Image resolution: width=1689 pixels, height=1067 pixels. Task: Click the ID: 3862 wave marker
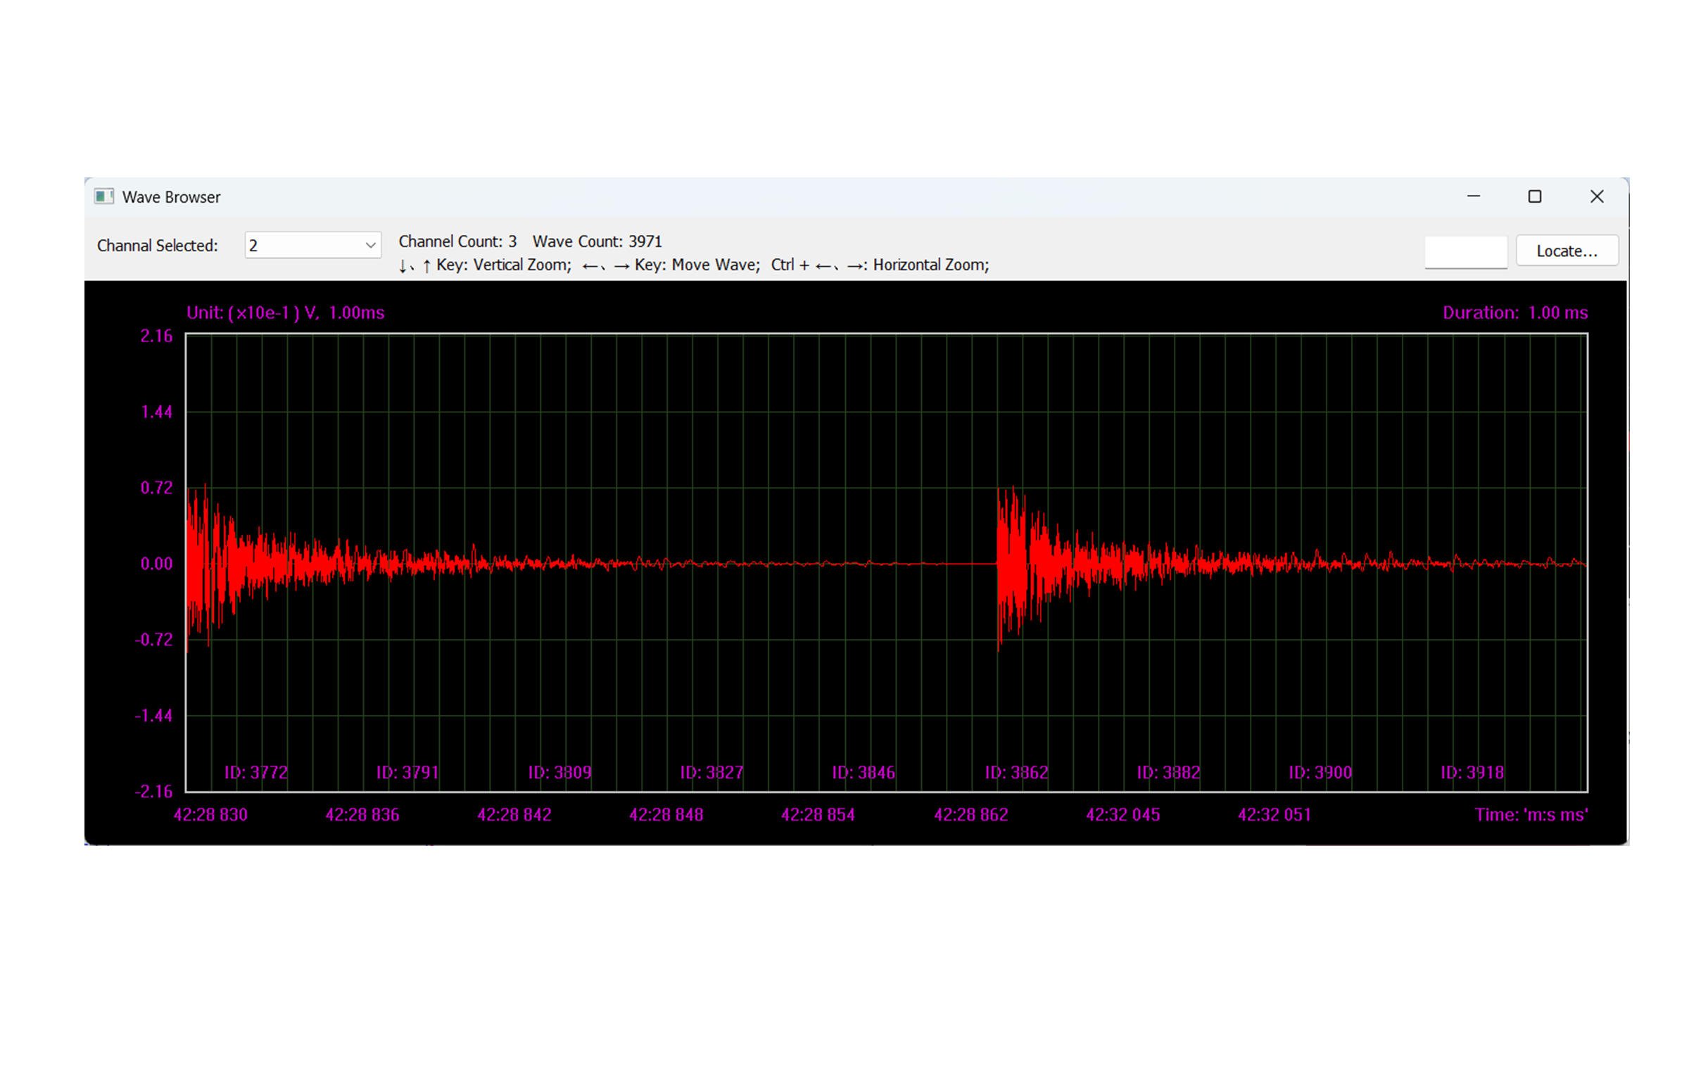click(x=1016, y=772)
